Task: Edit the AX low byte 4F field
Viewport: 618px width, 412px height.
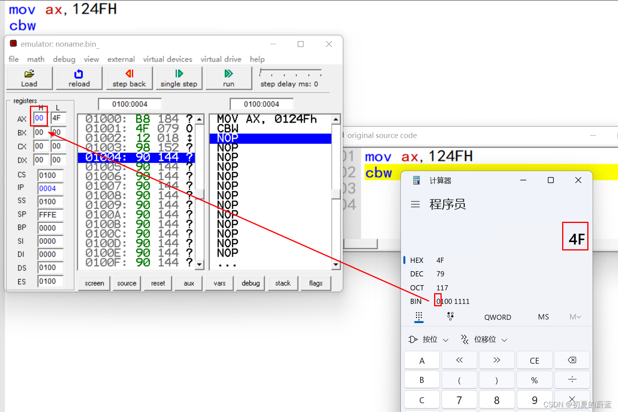Action: pos(59,118)
